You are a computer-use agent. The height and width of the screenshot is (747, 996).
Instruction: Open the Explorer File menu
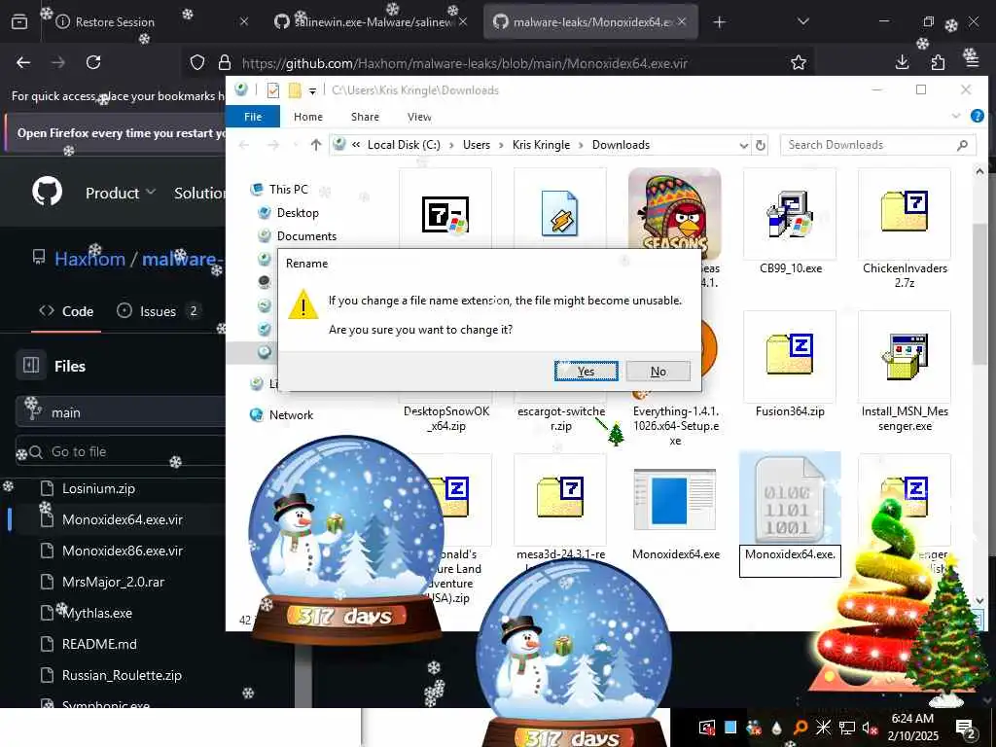click(253, 117)
